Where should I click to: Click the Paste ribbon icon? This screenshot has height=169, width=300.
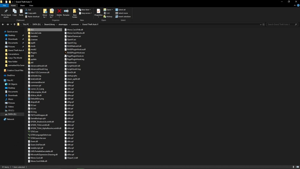(21, 11)
